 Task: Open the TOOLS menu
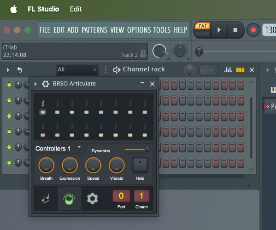[x=162, y=30]
